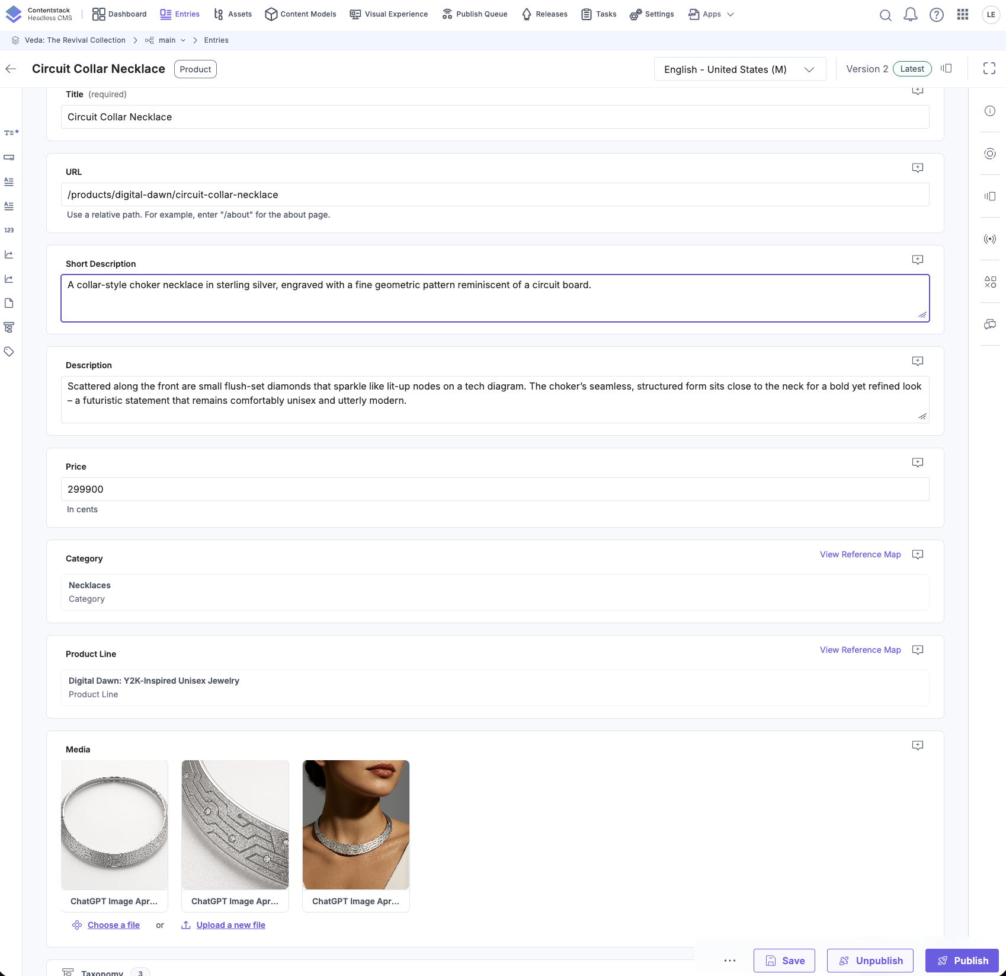Click into the Short Description text area
Screen dimensions: 1006x976
(495, 298)
